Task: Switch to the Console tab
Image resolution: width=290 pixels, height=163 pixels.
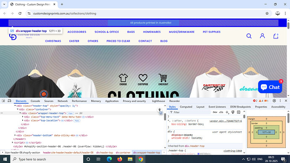Action: click(35, 101)
